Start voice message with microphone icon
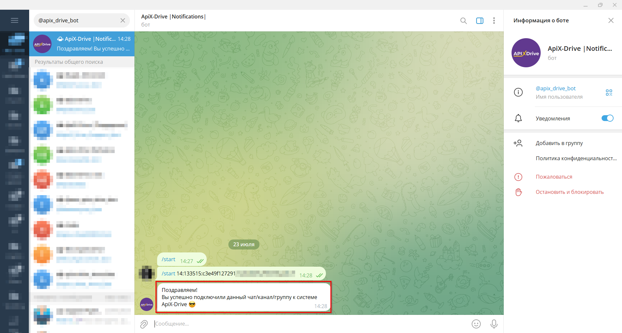 point(494,324)
